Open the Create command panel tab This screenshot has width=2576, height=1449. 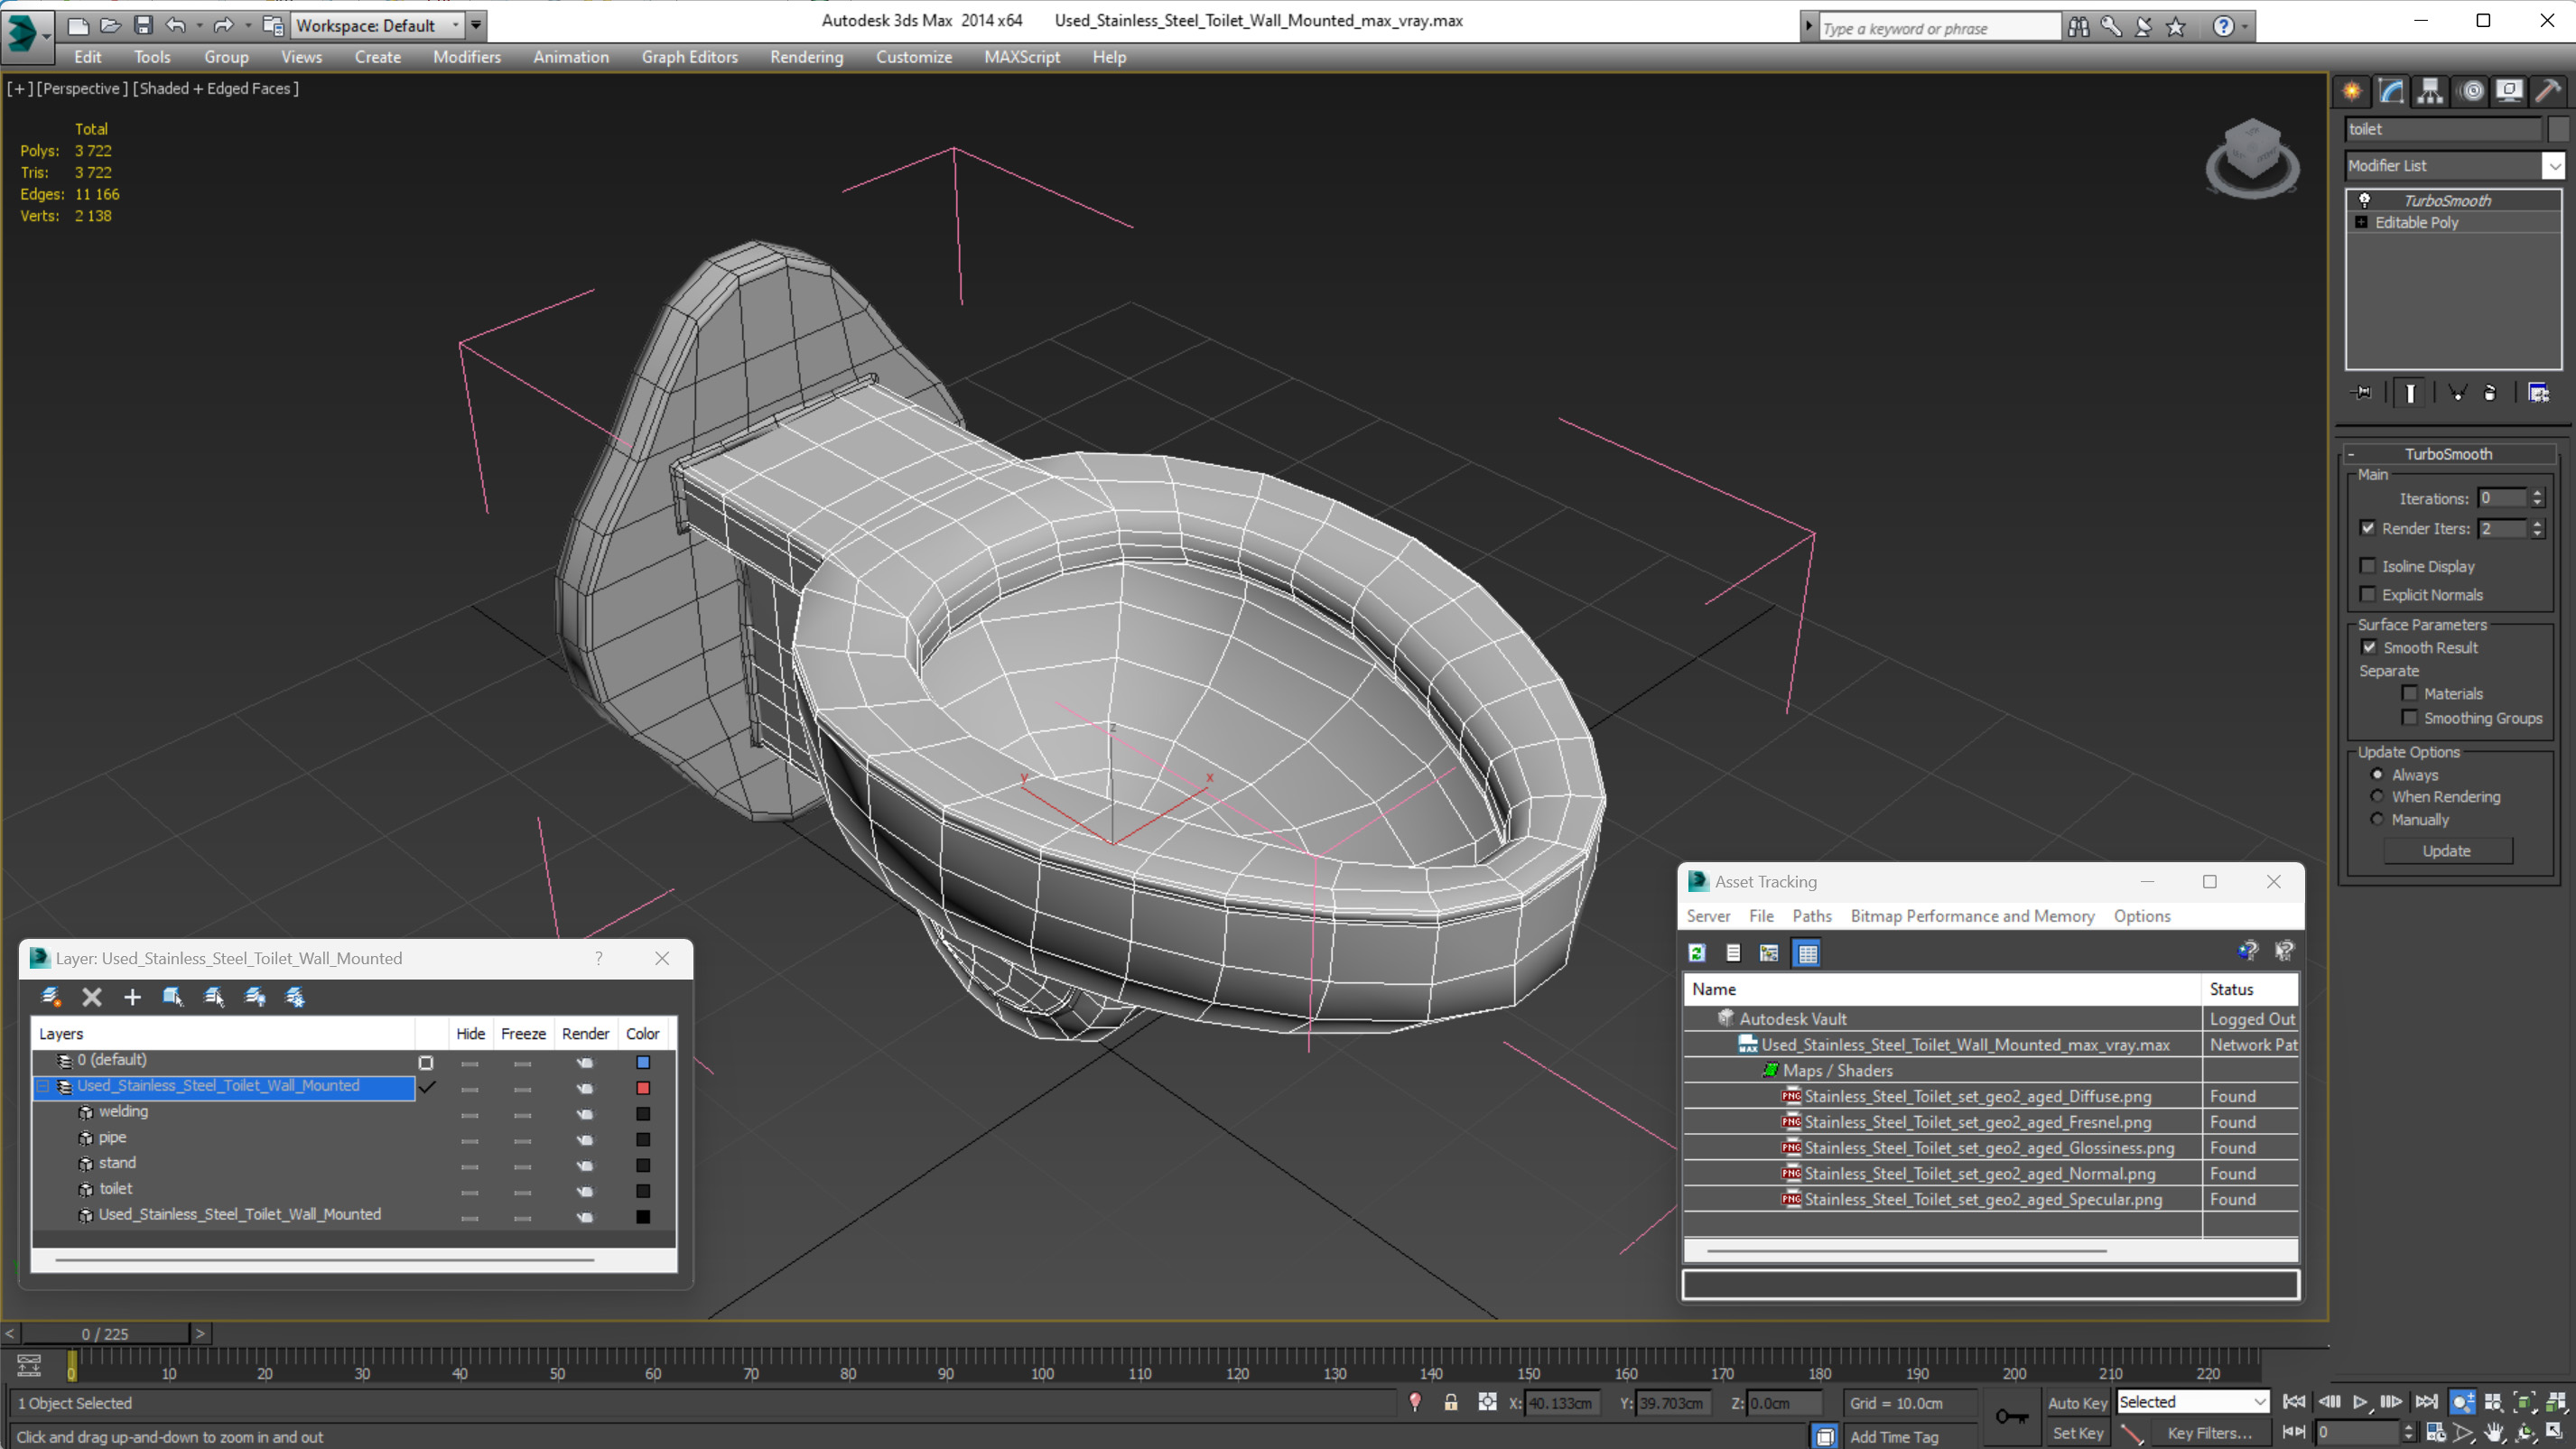[2352, 91]
